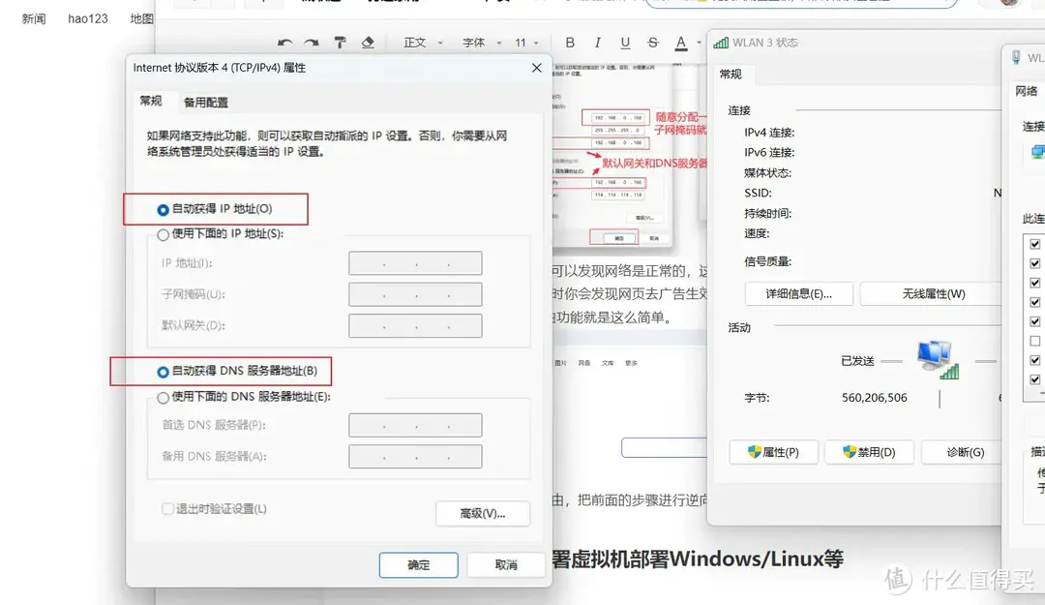Switch to 备用配置 tab in IPv4 dialog
The width and height of the screenshot is (1045, 605).
pyautogui.click(x=206, y=102)
